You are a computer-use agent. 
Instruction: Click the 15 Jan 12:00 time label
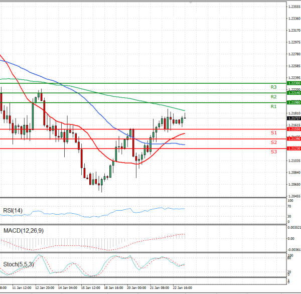tap(91, 287)
